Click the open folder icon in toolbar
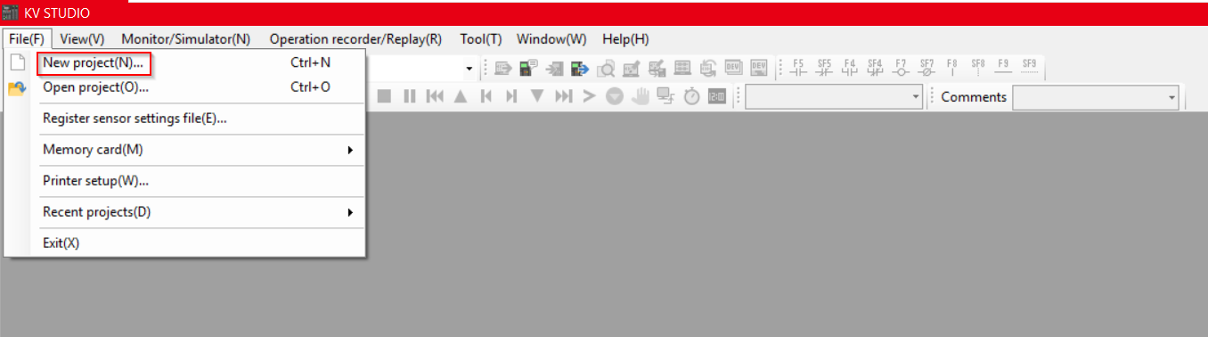 [16, 88]
